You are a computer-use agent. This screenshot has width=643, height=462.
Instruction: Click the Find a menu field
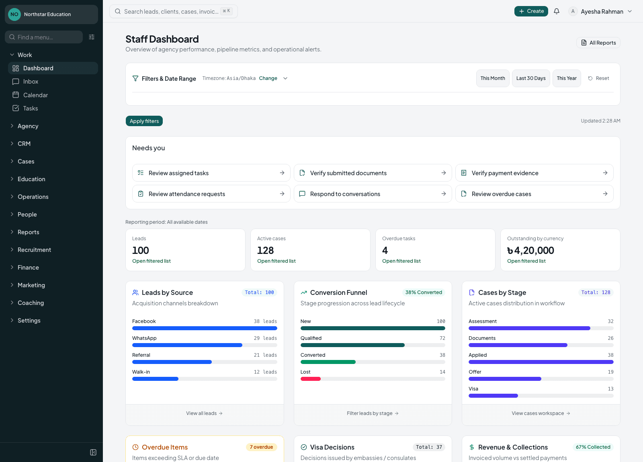click(x=44, y=37)
